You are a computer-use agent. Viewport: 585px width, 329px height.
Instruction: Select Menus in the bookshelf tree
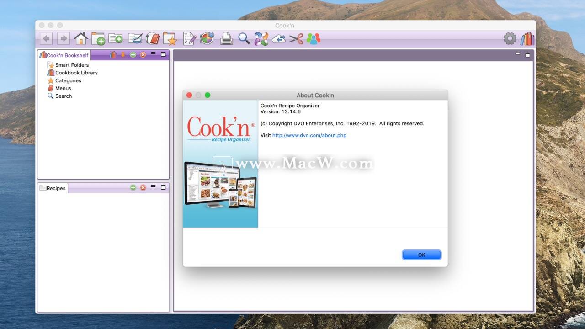(x=59, y=88)
